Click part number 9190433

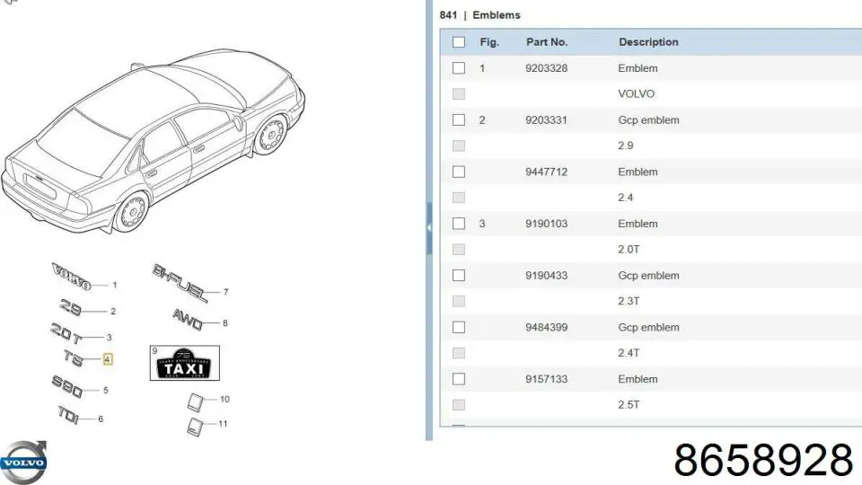[547, 275]
